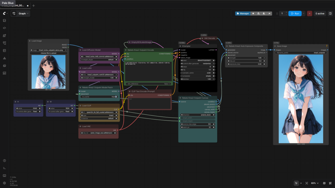Click the star icon next to Manager
Screen dimensions: 335x188
pyautogui.click(x=253, y=13)
